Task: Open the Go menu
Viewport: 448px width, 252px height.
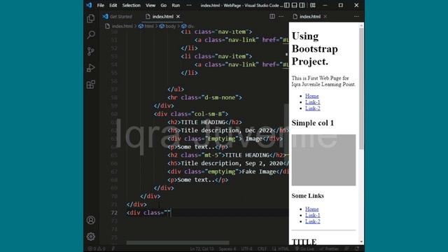Action: click(x=163, y=5)
